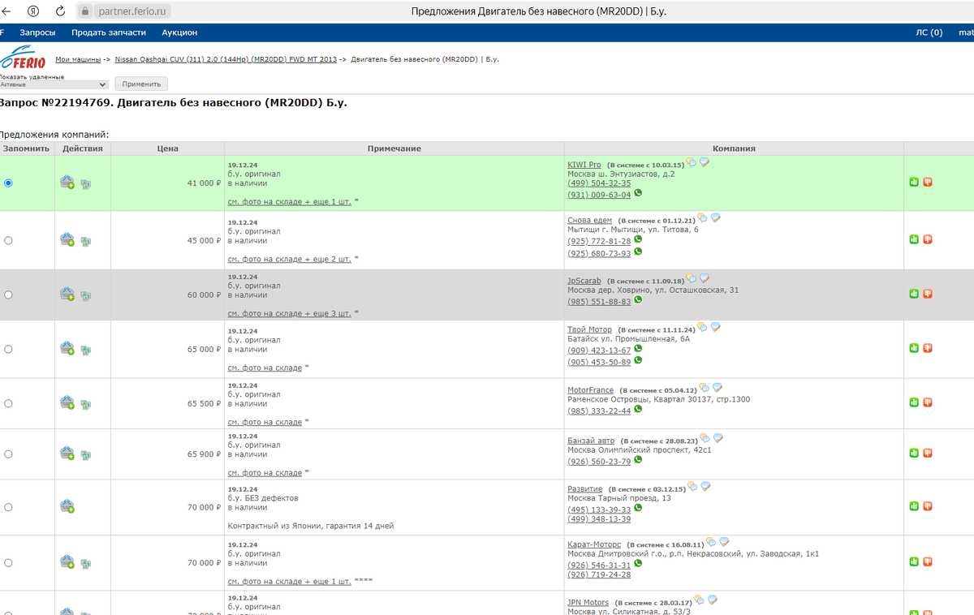Open WhatsApp for (909) 423-13-67
The height and width of the screenshot is (615, 974).
pos(638,348)
